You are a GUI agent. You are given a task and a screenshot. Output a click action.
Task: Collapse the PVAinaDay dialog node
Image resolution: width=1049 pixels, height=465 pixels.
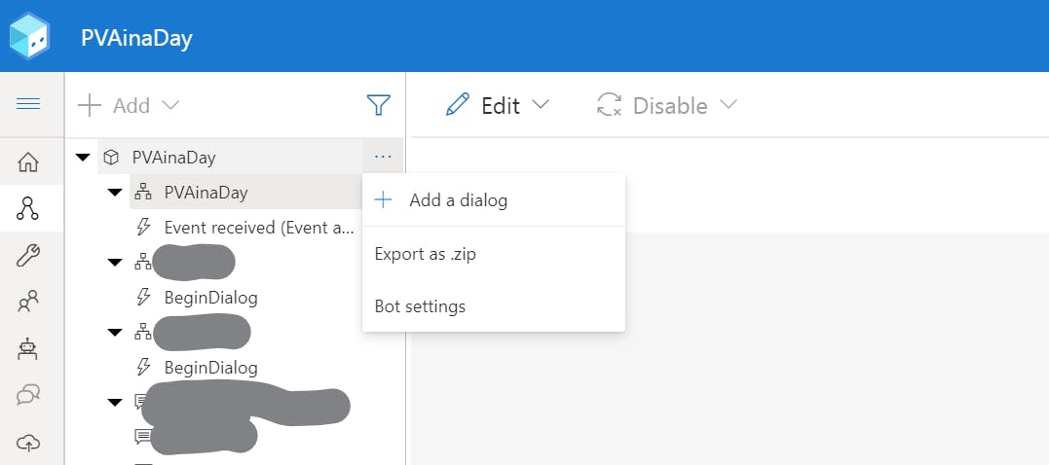click(x=115, y=193)
